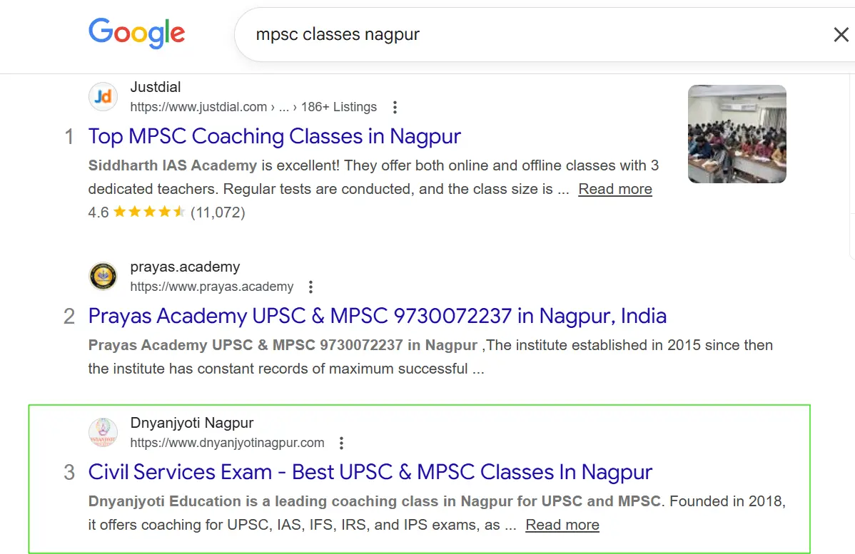Click the 4.6 star rating stars
Image resolution: width=855 pixels, height=554 pixels.
(x=148, y=212)
